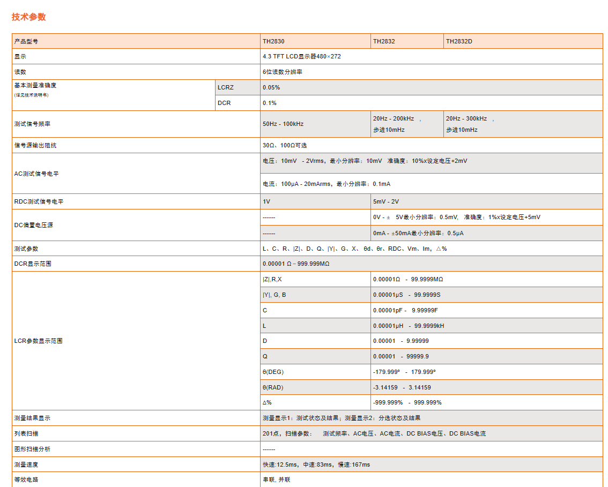Select the AC测试信号电平 row label

click(36, 174)
